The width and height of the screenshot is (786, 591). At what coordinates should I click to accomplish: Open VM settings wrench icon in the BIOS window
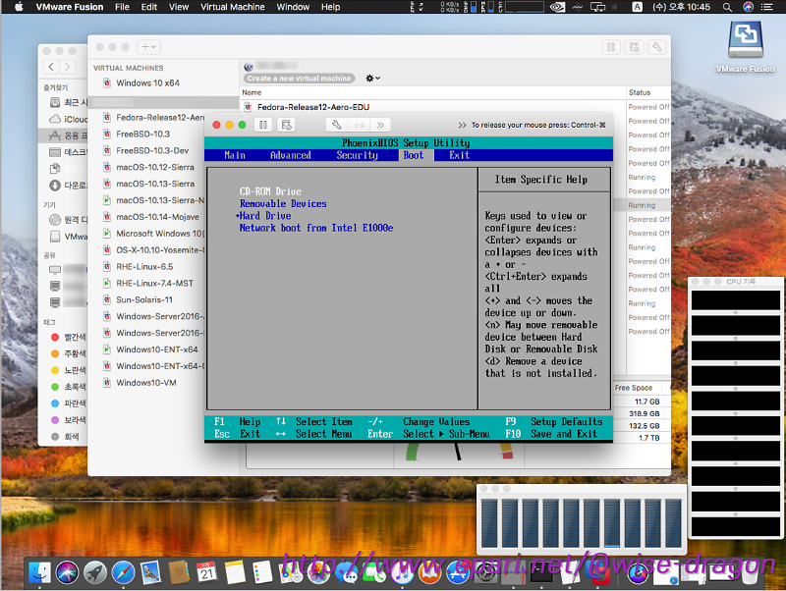pyautogui.click(x=337, y=125)
